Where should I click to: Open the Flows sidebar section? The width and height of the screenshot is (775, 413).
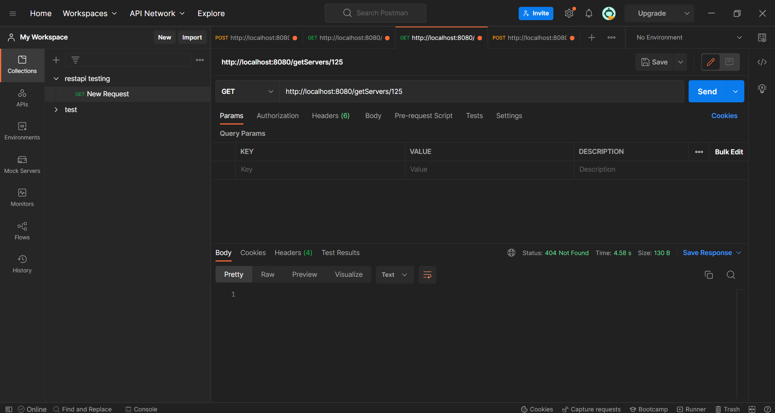(22, 231)
